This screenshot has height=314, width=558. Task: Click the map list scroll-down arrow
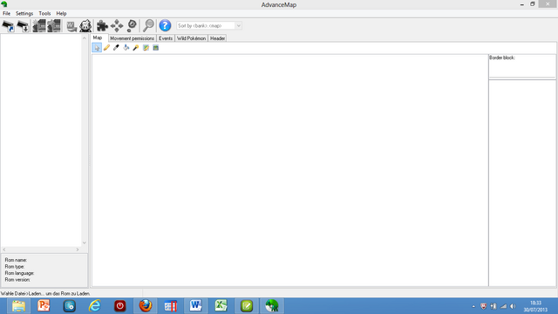click(x=85, y=242)
